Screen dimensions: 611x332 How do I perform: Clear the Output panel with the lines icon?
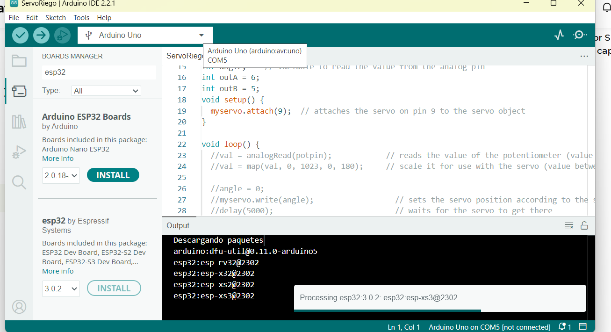point(569,225)
